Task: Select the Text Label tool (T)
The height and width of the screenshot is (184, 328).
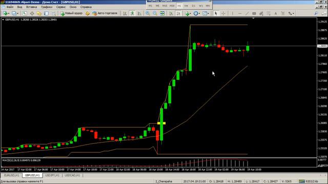Action: click(x=282, y=13)
